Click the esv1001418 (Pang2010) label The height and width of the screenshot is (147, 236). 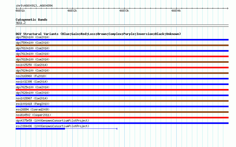pos(33,104)
